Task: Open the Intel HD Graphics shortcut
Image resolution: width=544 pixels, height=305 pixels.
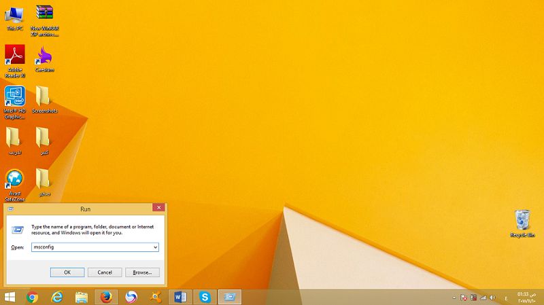Action: coord(14,103)
